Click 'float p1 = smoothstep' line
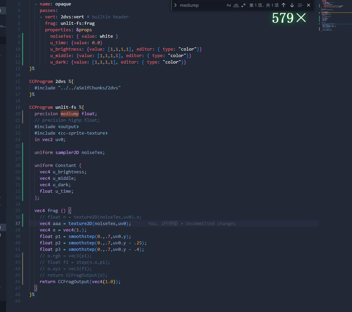Screen dimensions: 352x312 (85, 237)
